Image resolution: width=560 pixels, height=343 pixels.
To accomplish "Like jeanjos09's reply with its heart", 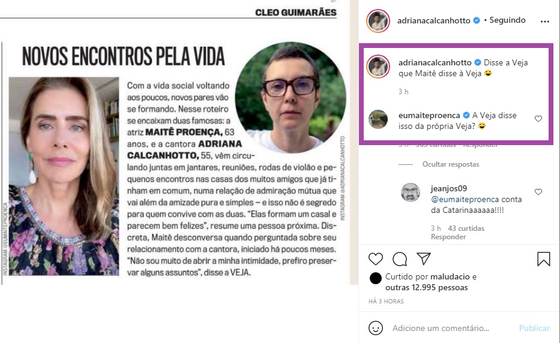I will 538,192.
